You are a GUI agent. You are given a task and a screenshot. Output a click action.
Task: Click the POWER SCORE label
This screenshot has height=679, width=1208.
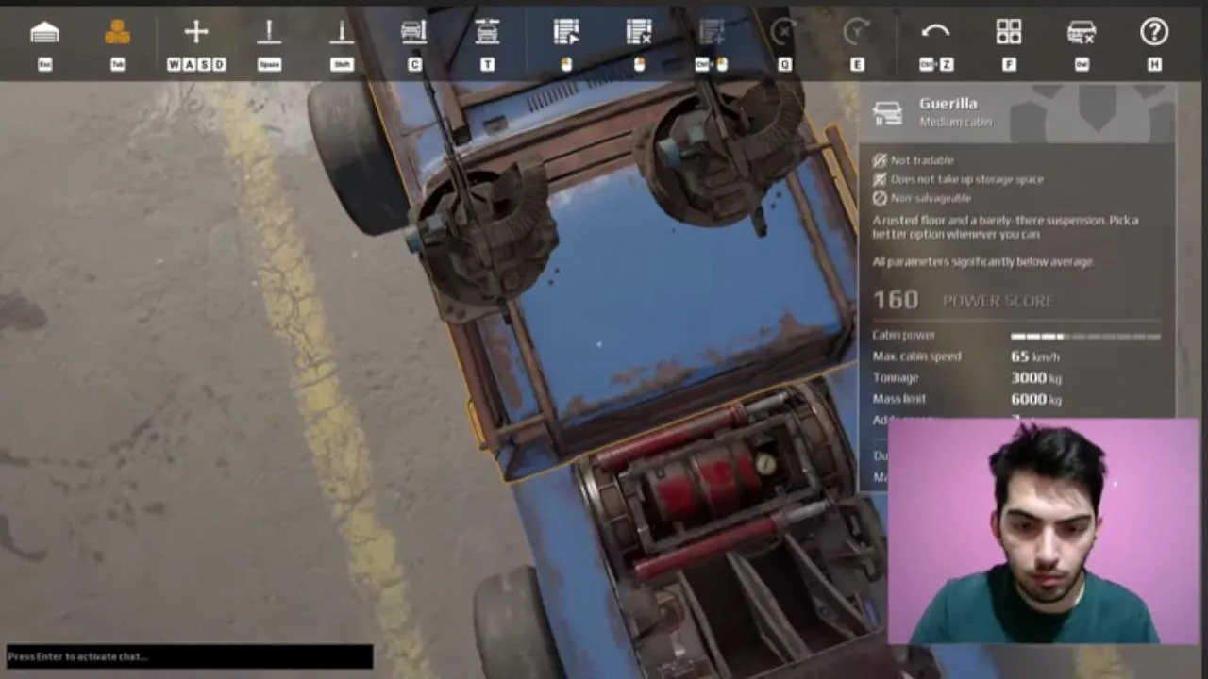pos(998,301)
